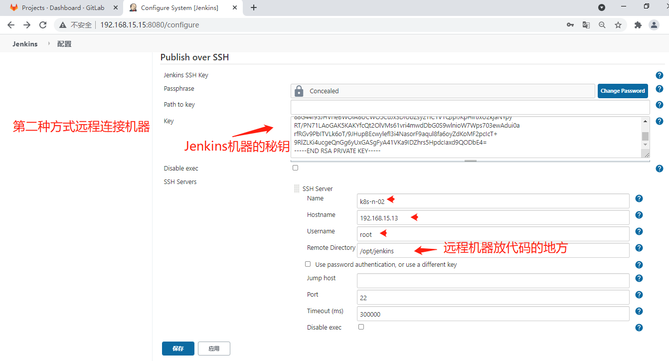Click the SSH Servers label
Screen dimensions: 669x361
pyautogui.click(x=180, y=182)
